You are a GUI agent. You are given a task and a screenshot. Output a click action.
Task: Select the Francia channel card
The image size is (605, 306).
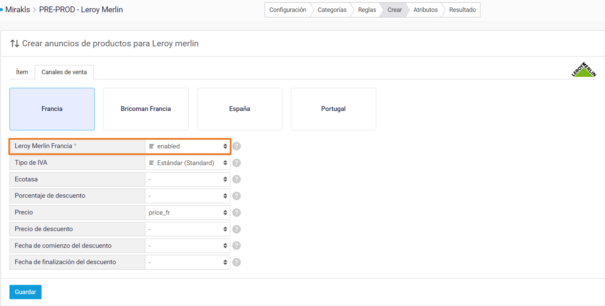point(52,109)
